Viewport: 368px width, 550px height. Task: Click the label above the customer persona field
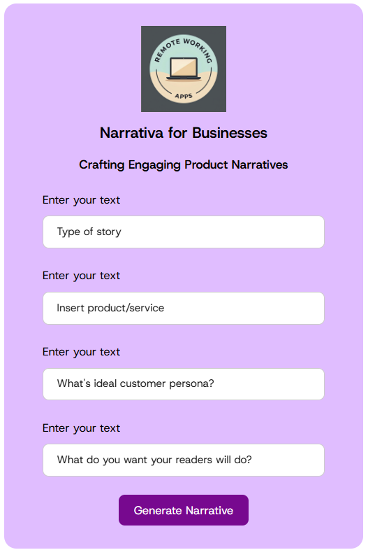(x=81, y=352)
